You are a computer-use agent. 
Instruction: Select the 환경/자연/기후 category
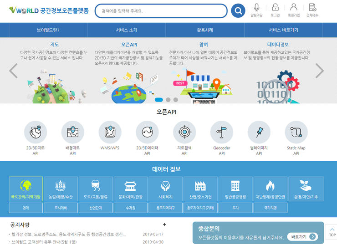click(306, 189)
